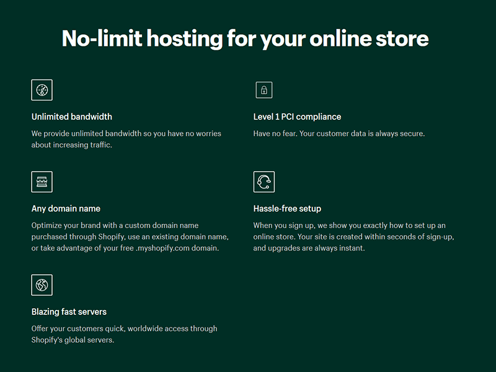The width and height of the screenshot is (496, 372).
Task: Click the 'Unlimited bandwidth' heading
Action: (x=72, y=117)
